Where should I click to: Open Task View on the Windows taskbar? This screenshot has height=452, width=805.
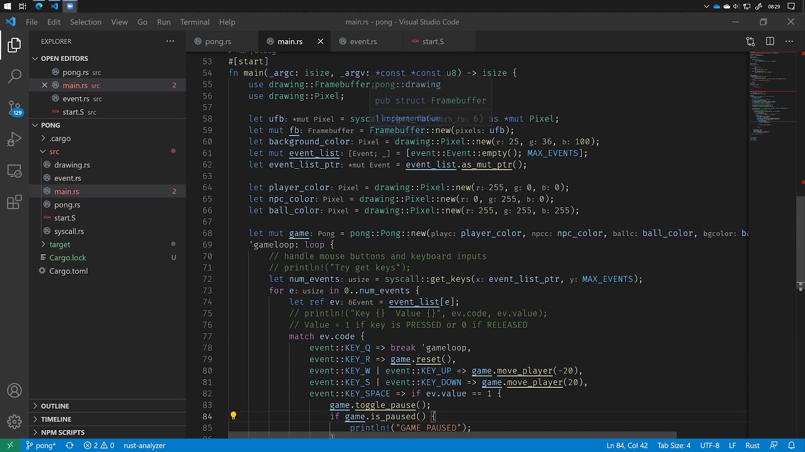click(x=23, y=6)
